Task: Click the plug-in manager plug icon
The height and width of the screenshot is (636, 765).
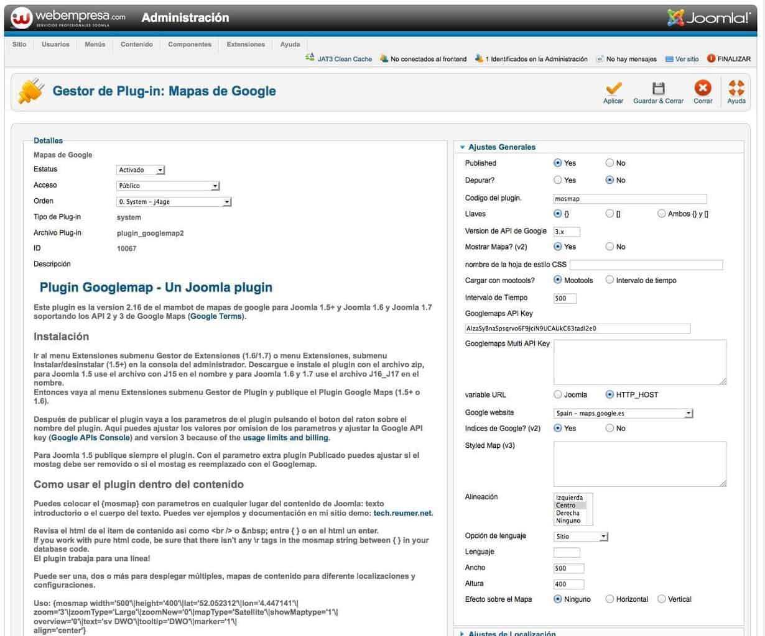Action: click(x=30, y=91)
